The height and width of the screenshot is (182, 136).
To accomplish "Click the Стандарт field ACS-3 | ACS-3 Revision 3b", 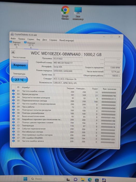I will [x=87, y=79].
